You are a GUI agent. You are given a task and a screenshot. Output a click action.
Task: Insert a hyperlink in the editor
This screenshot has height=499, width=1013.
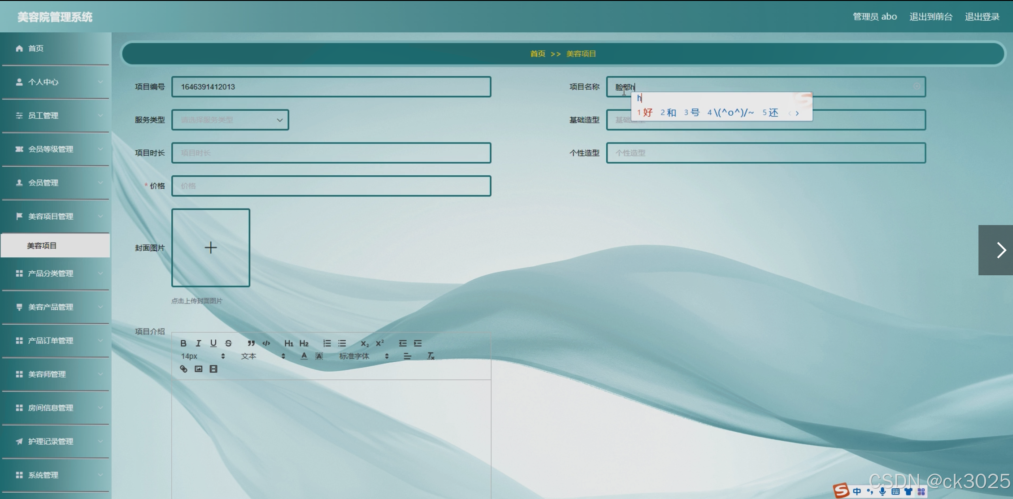183,369
